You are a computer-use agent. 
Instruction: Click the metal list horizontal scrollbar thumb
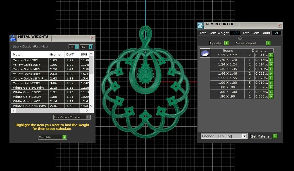[48, 110]
